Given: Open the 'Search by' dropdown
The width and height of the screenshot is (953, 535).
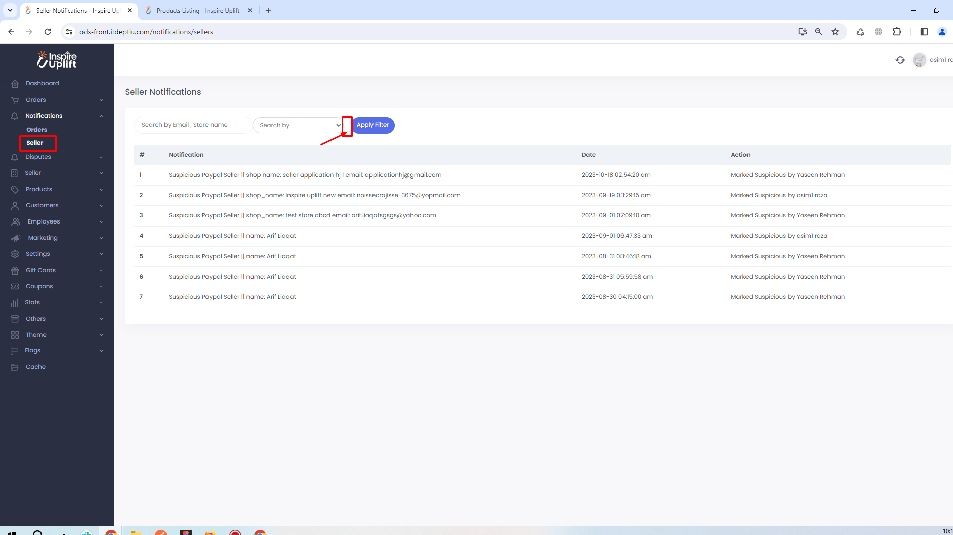Looking at the screenshot, I should (x=298, y=125).
